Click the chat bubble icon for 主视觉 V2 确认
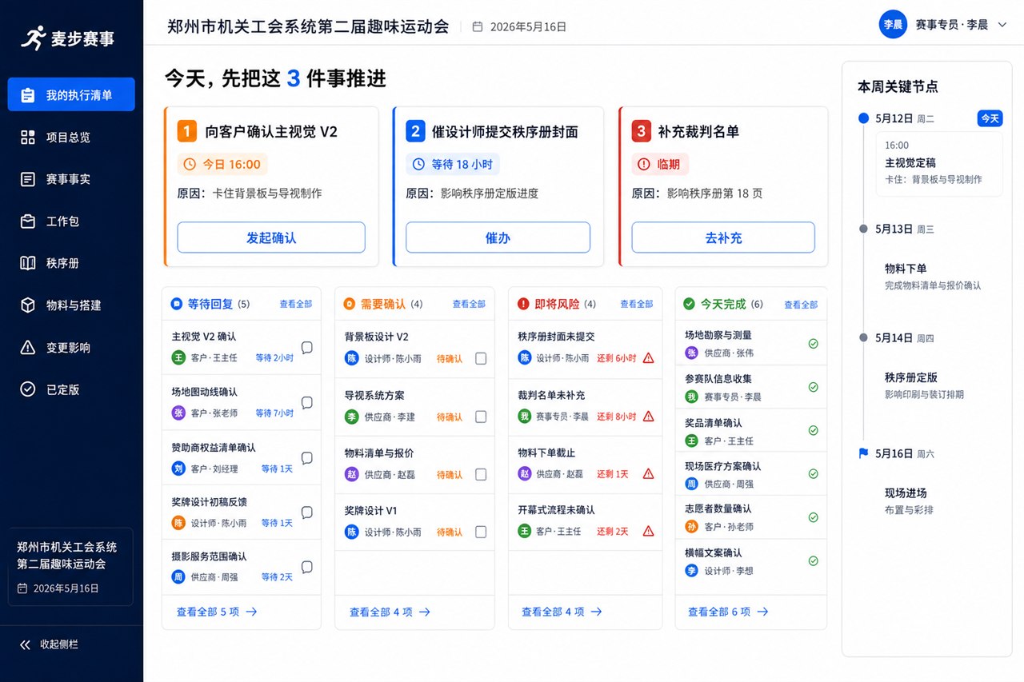The width and height of the screenshot is (1024, 682). pyautogui.click(x=306, y=347)
